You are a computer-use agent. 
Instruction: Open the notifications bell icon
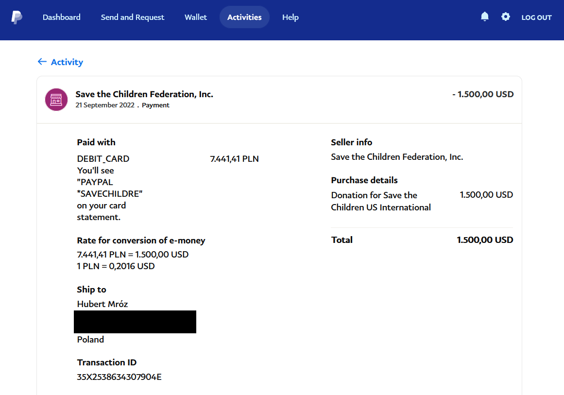click(484, 17)
